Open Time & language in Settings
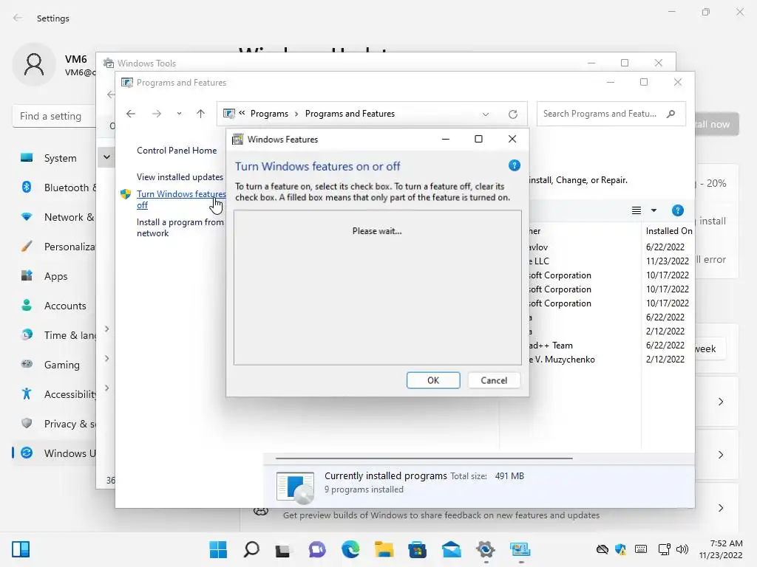The height and width of the screenshot is (567, 757). [x=54, y=335]
